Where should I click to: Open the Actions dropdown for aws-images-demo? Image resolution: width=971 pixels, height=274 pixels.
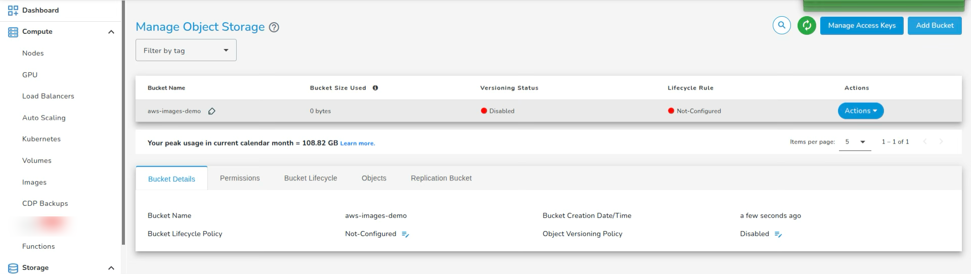pyautogui.click(x=861, y=111)
